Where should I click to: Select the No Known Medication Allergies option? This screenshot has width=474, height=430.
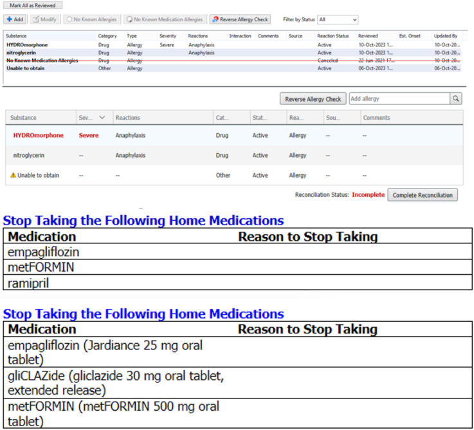pos(164,20)
